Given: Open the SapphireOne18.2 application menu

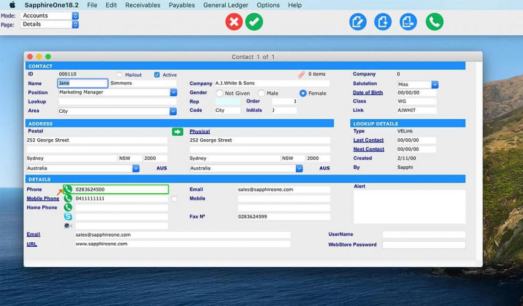Looking at the screenshot, I should tap(52, 5).
